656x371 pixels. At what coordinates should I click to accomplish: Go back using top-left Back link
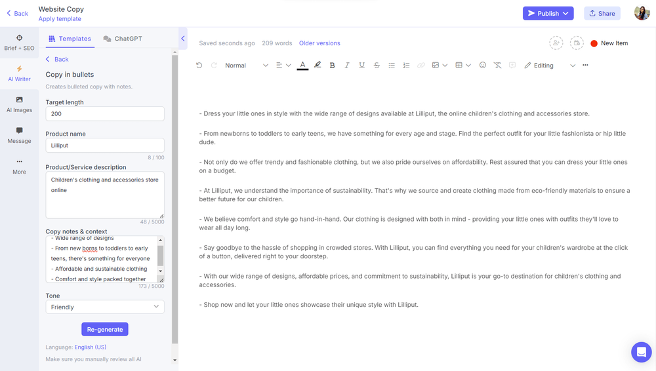pyautogui.click(x=17, y=13)
